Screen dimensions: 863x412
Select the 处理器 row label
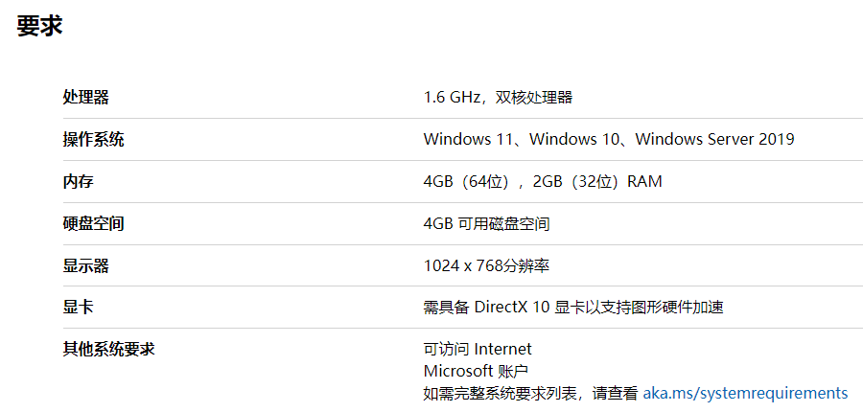[86, 97]
